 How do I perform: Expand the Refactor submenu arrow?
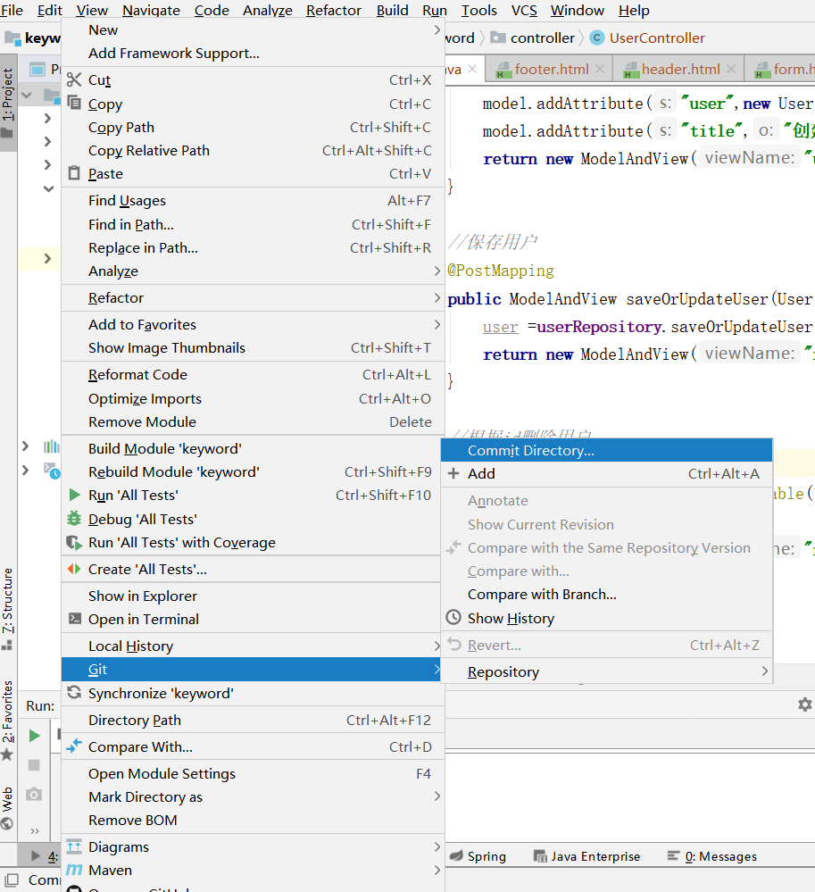coord(437,297)
